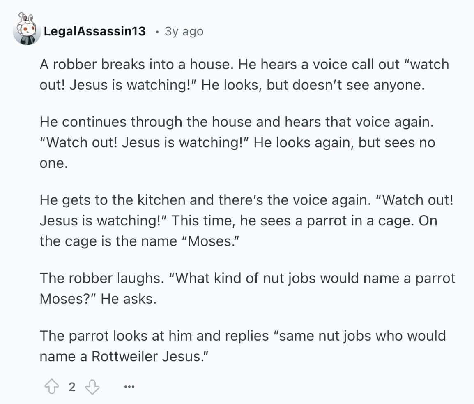474x404 pixels.
Task: Click the paragraph starting "A robber breaks"
Action: 244,74
